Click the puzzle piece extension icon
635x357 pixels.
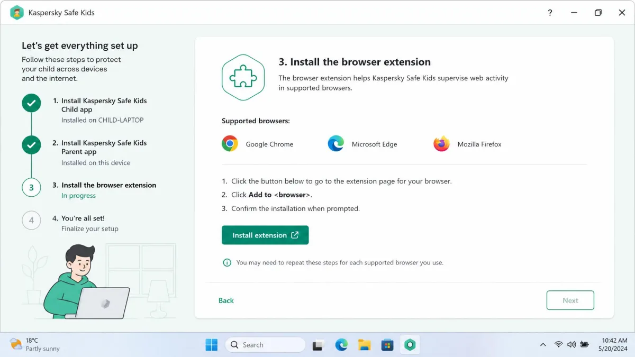[x=243, y=78]
